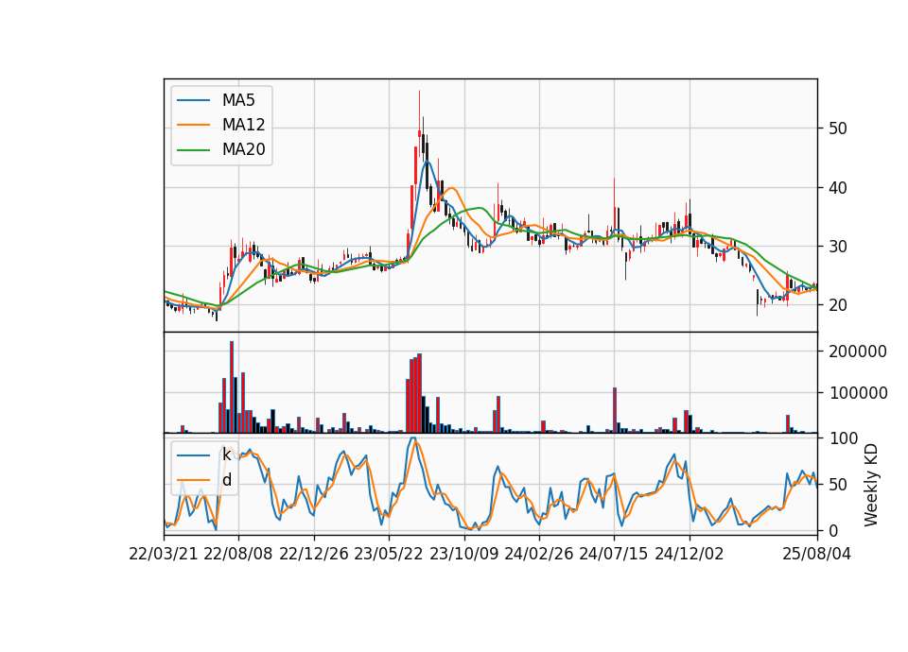Click the 23/05/22 date tick label
The height and width of the screenshot is (652, 908).
pos(389,554)
